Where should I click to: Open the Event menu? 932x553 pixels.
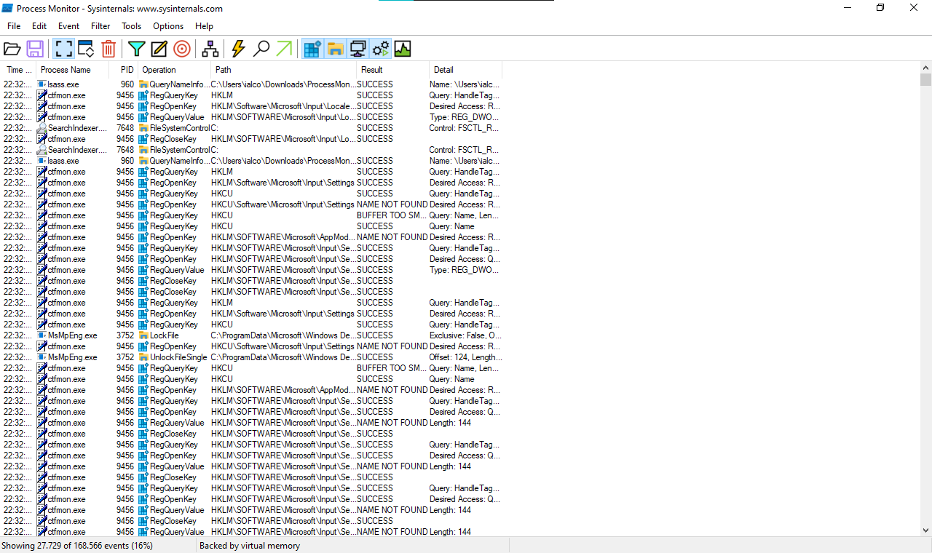(x=69, y=26)
